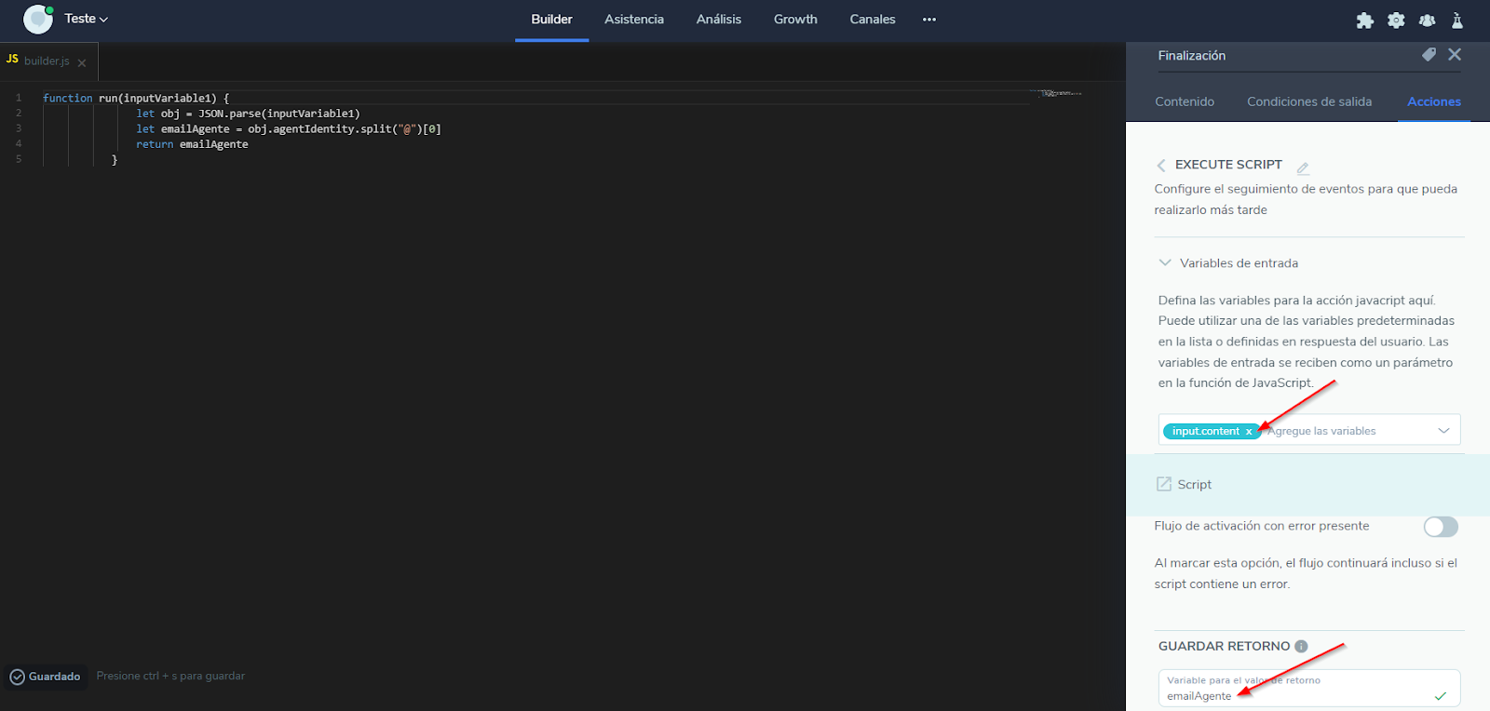Click the Script edit icon
Viewport: 1490px width, 711px height.
click(1164, 484)
